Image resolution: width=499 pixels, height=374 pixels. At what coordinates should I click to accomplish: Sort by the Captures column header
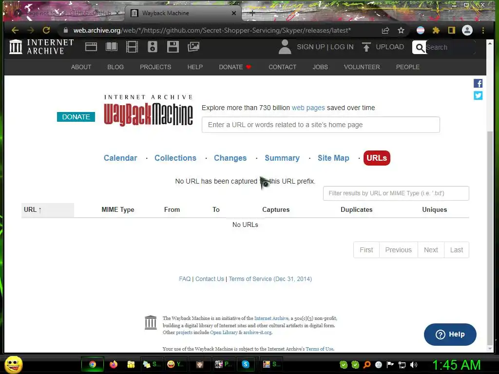[276, 209]
